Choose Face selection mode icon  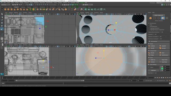tap(163, 18)
